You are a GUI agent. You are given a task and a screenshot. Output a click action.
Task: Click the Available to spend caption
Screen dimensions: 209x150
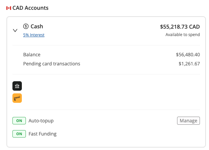182,35
